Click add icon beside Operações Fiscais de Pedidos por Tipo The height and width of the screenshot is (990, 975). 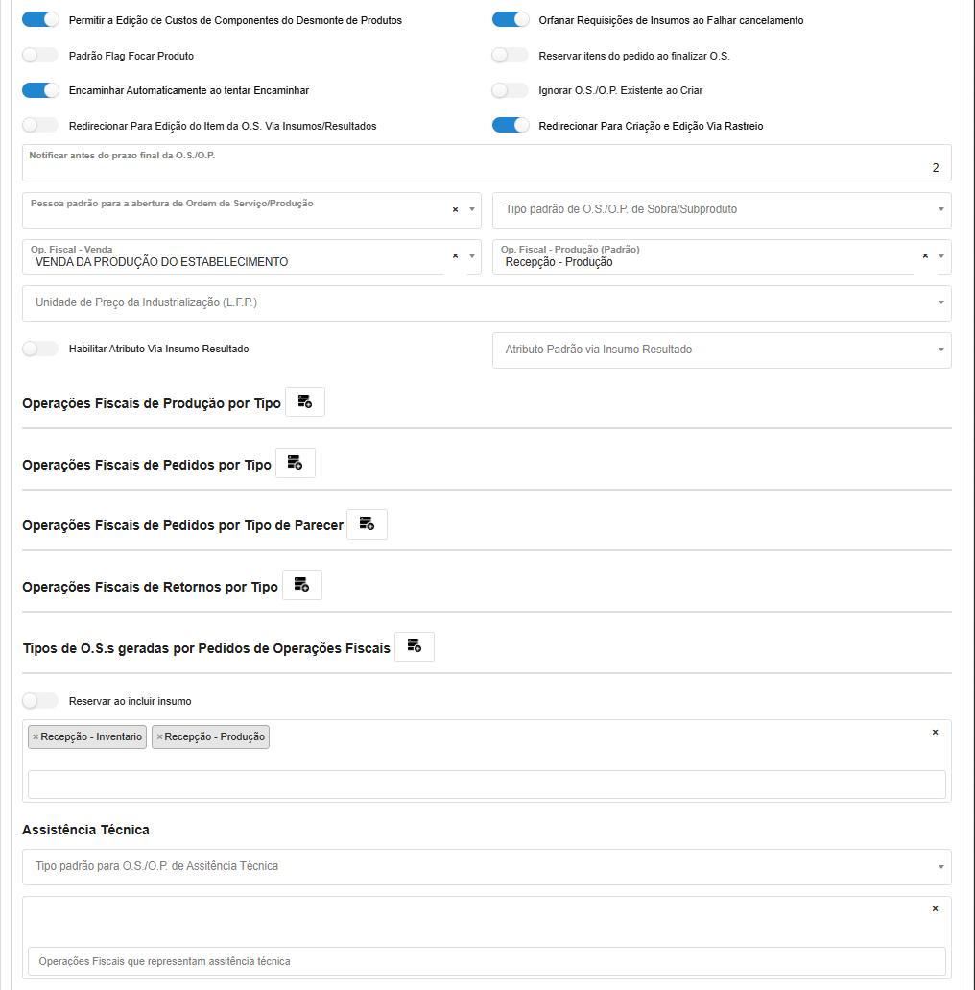coord(296,464)
